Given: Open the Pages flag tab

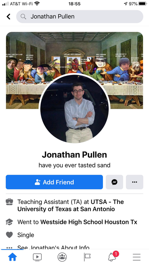Looking at the screenshot, I should tap(87, 257).
